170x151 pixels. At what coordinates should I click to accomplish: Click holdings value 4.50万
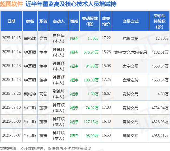pyautogui.click(x=163, y=94)
